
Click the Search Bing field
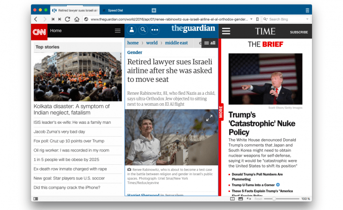[x=287, y=19]
